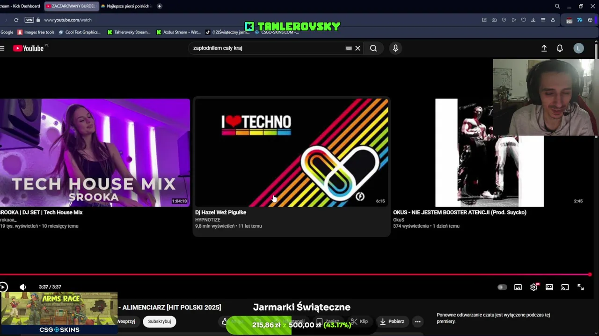Click the CSGO-SKINS Arms Race banner
The height and width of the screenshot is (336, 599).
click(x=59, y=313)
